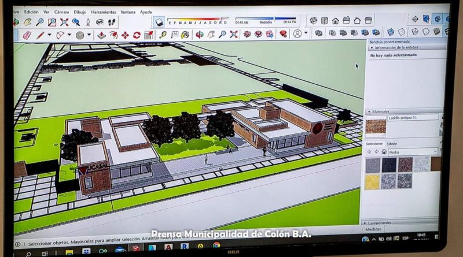Screen dimensions: 463x257
Task: Click the Zoom Extents icon
Action: (64, 22)
